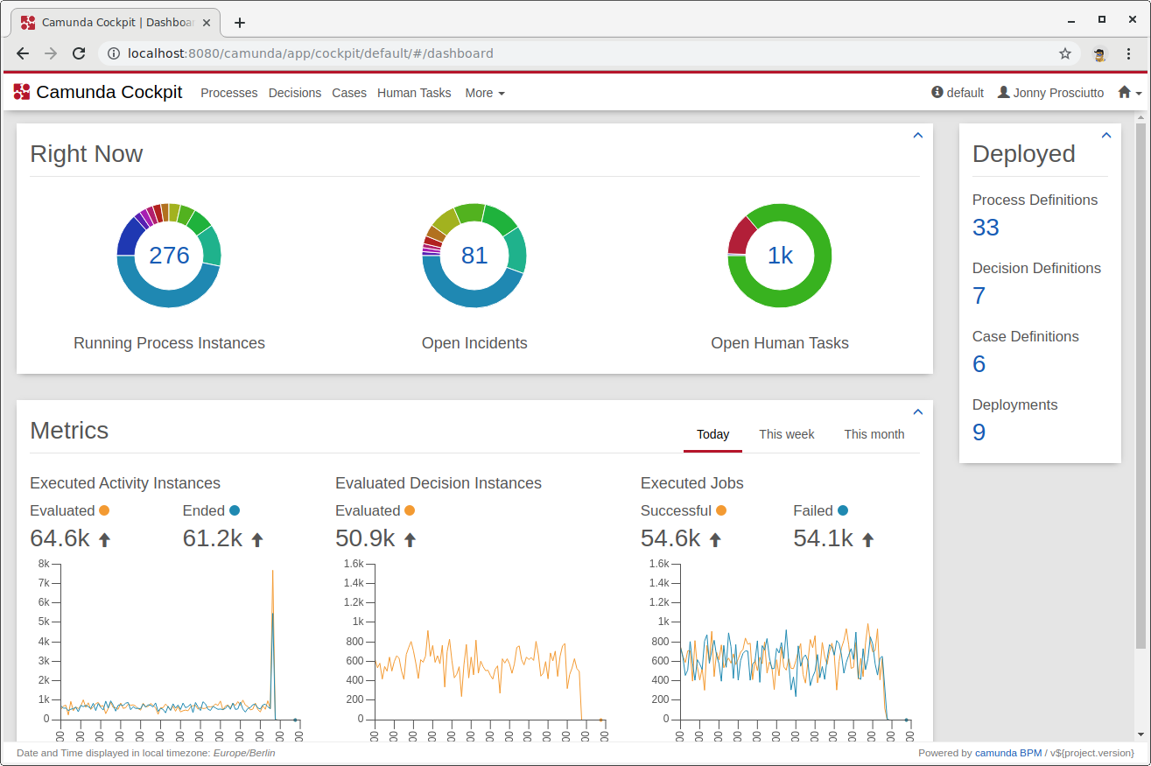This screenshot has width=1151, height=766.
Task: Click the 54.1k failed jobs value
Action: 823,538
